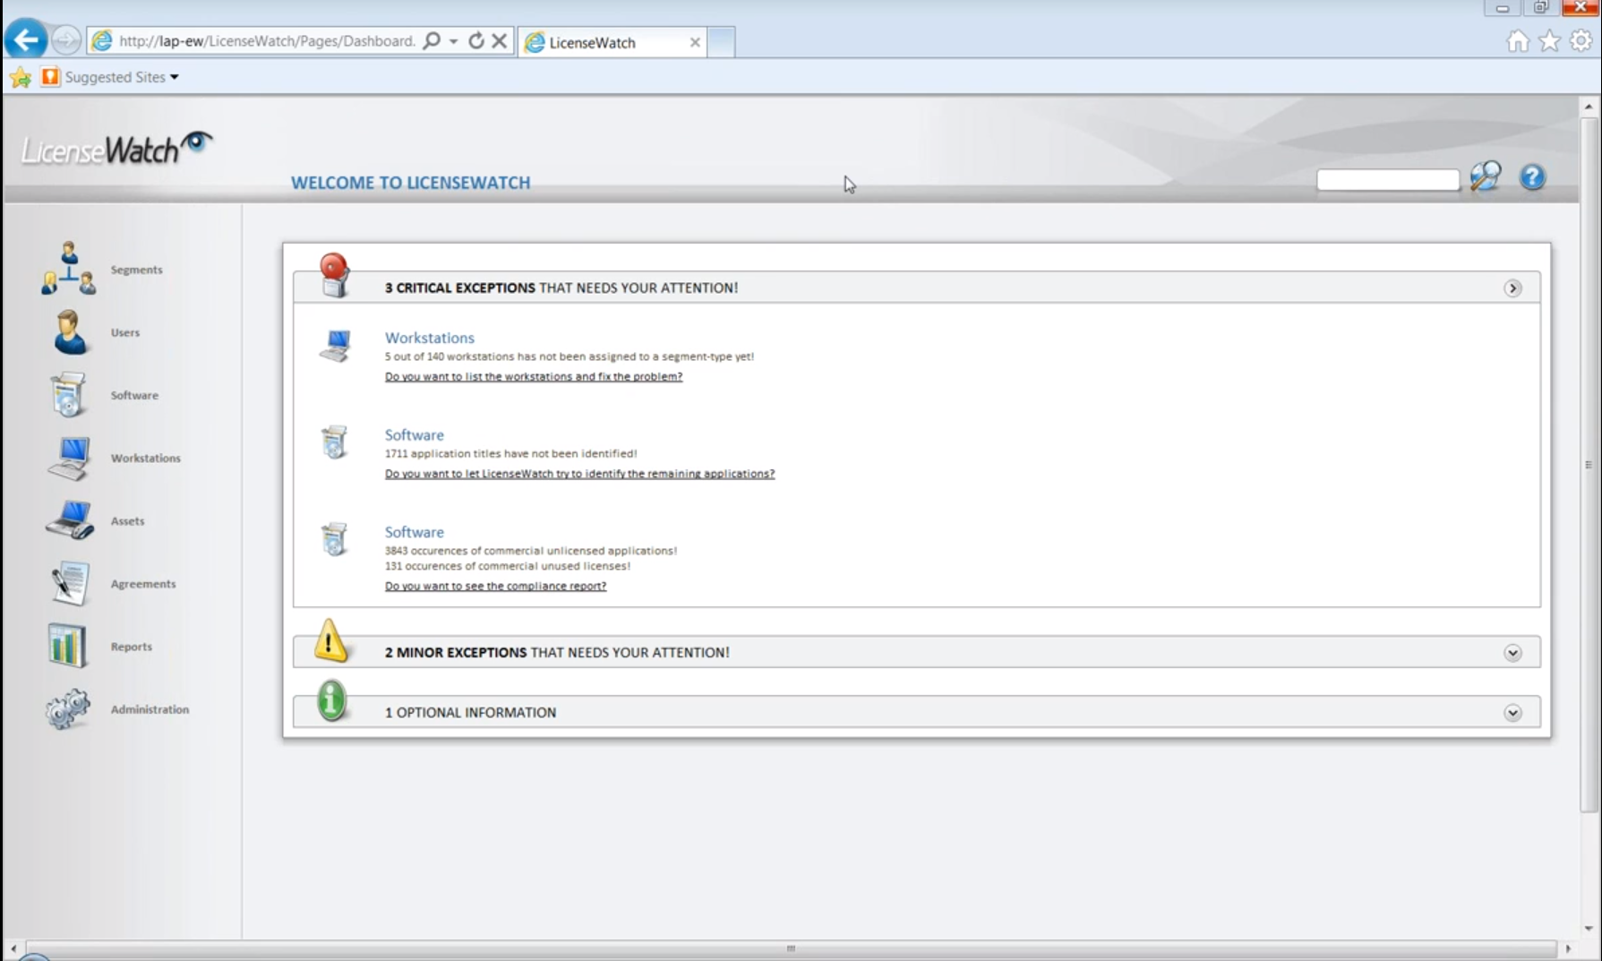Select the Administration menu item
The width and height of the screenshot is (1602, 961).
[x=150, y=708]
